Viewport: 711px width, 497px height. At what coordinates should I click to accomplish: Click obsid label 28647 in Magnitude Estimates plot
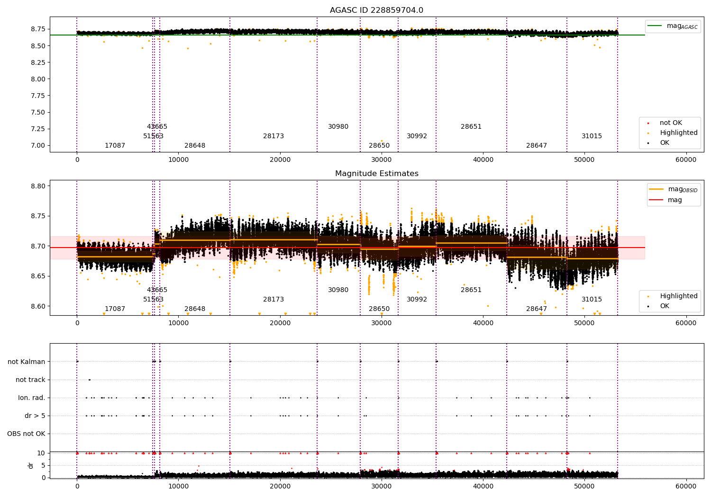pyautogui.click(x=537, y=309)
